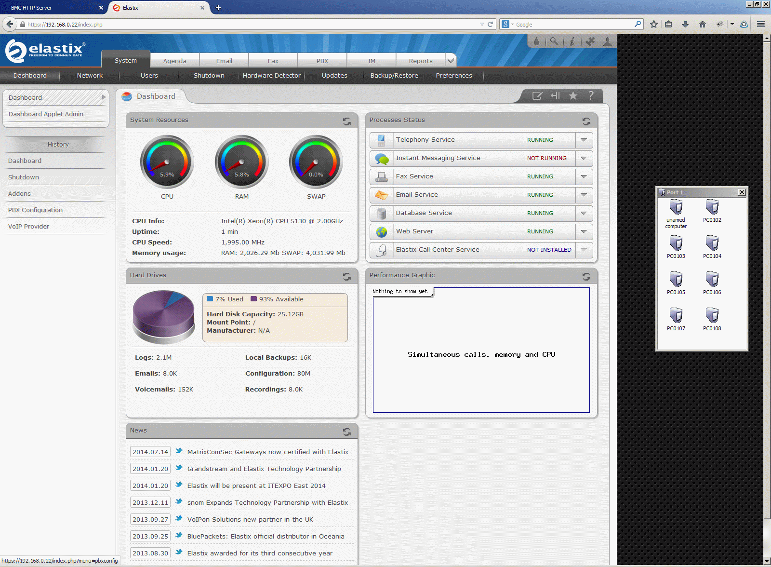Select PC0108 computer in Port 1 window

point(712,319)
